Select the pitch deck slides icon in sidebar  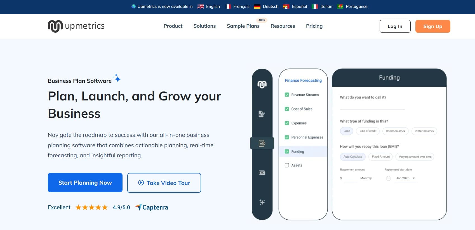pyautogui.click(x=262, y=173)
